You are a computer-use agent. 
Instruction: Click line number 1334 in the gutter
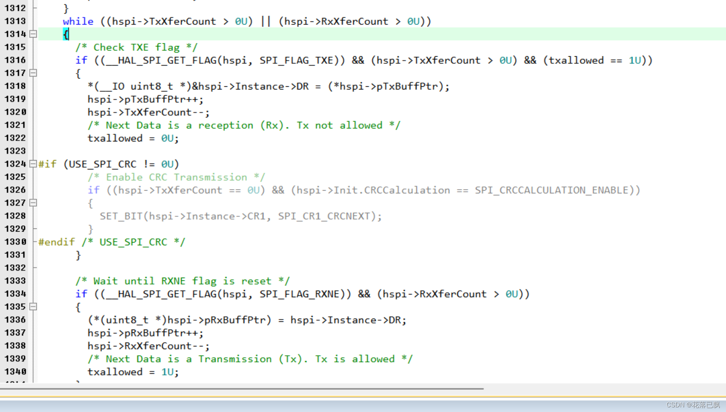click(x=15, y=294)
